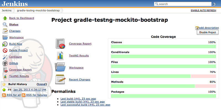Viewport: 221px width, 110px height.
Task: Click the Lines coverage bar at 76%
Action: [164, 76]
